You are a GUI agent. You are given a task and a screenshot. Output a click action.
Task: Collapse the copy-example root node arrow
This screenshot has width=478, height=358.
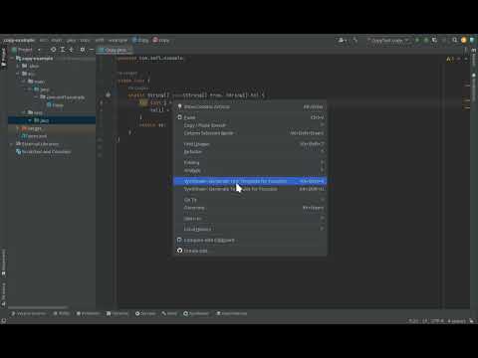[x=12, y=59]
